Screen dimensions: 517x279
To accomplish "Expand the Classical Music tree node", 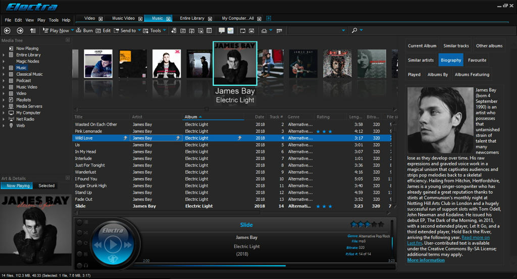I will (4, 75).
